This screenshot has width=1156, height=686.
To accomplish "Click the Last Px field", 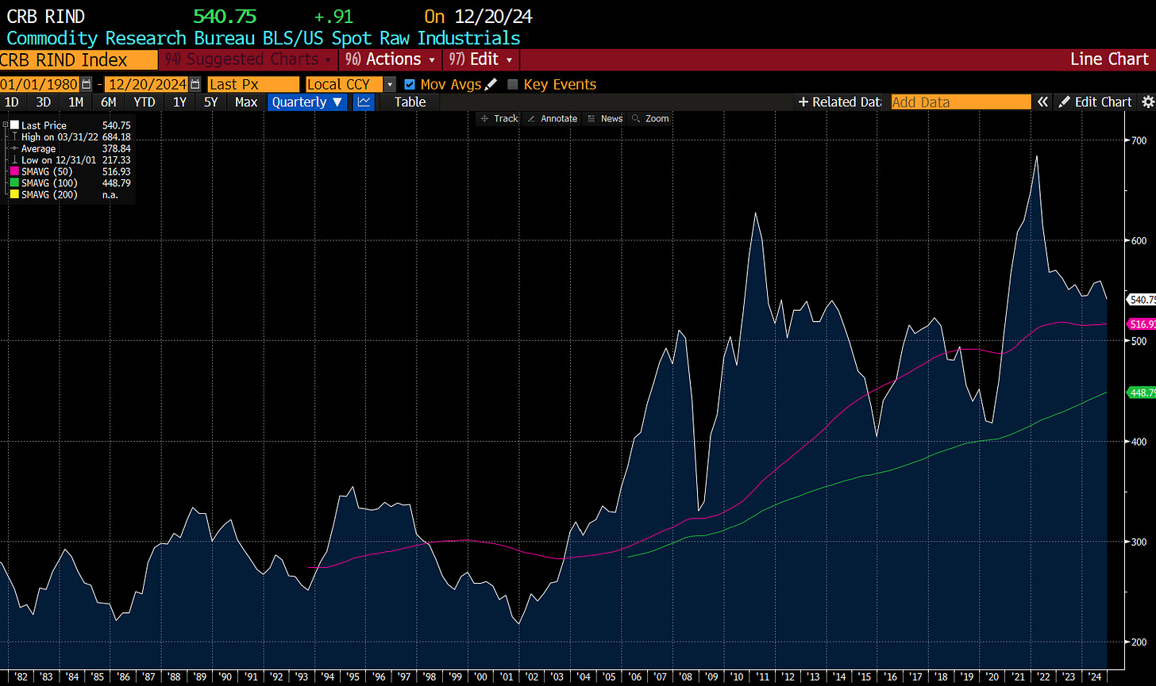I will 253,84.
